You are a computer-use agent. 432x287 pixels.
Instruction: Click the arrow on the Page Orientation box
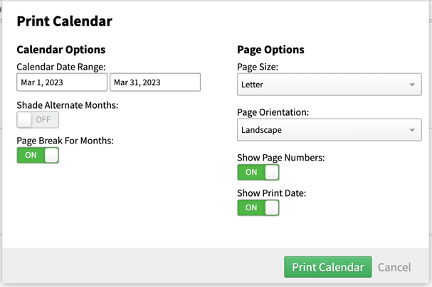412,130
